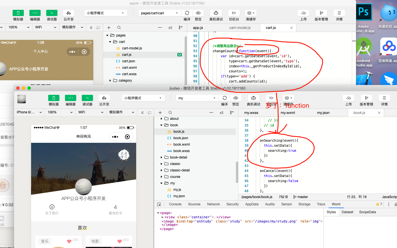Toggle simulator panel in apple window
This screenshot has width=397, height=248.
pyautogui.click(x=18, y=13)
